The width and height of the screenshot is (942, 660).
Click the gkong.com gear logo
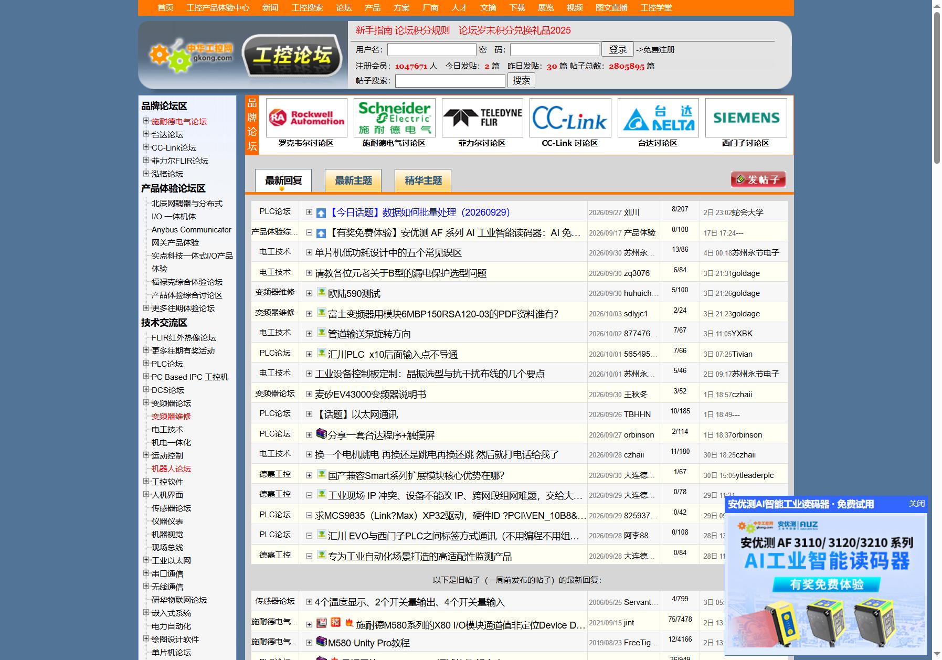tap(191, 55)
